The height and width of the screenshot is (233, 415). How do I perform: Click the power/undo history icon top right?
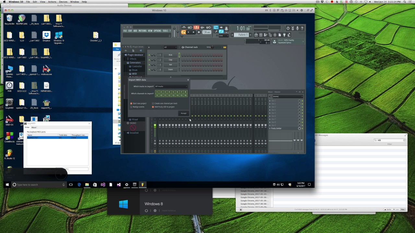[x=288, y=28]
